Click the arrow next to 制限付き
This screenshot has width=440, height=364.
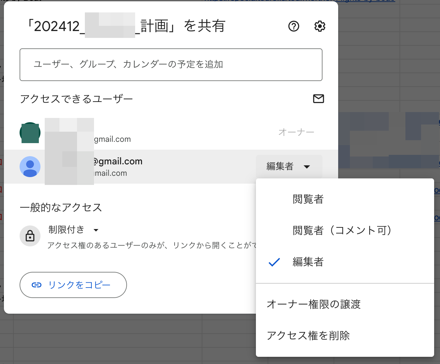[x=96, y=230]
